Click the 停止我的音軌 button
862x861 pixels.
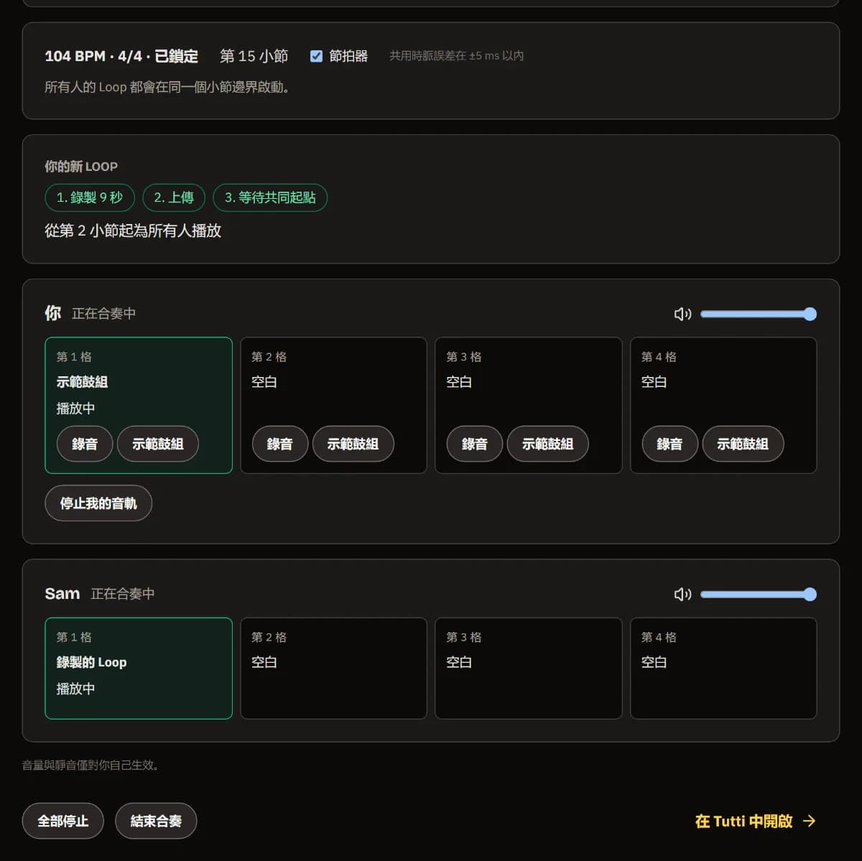[98, 503]
